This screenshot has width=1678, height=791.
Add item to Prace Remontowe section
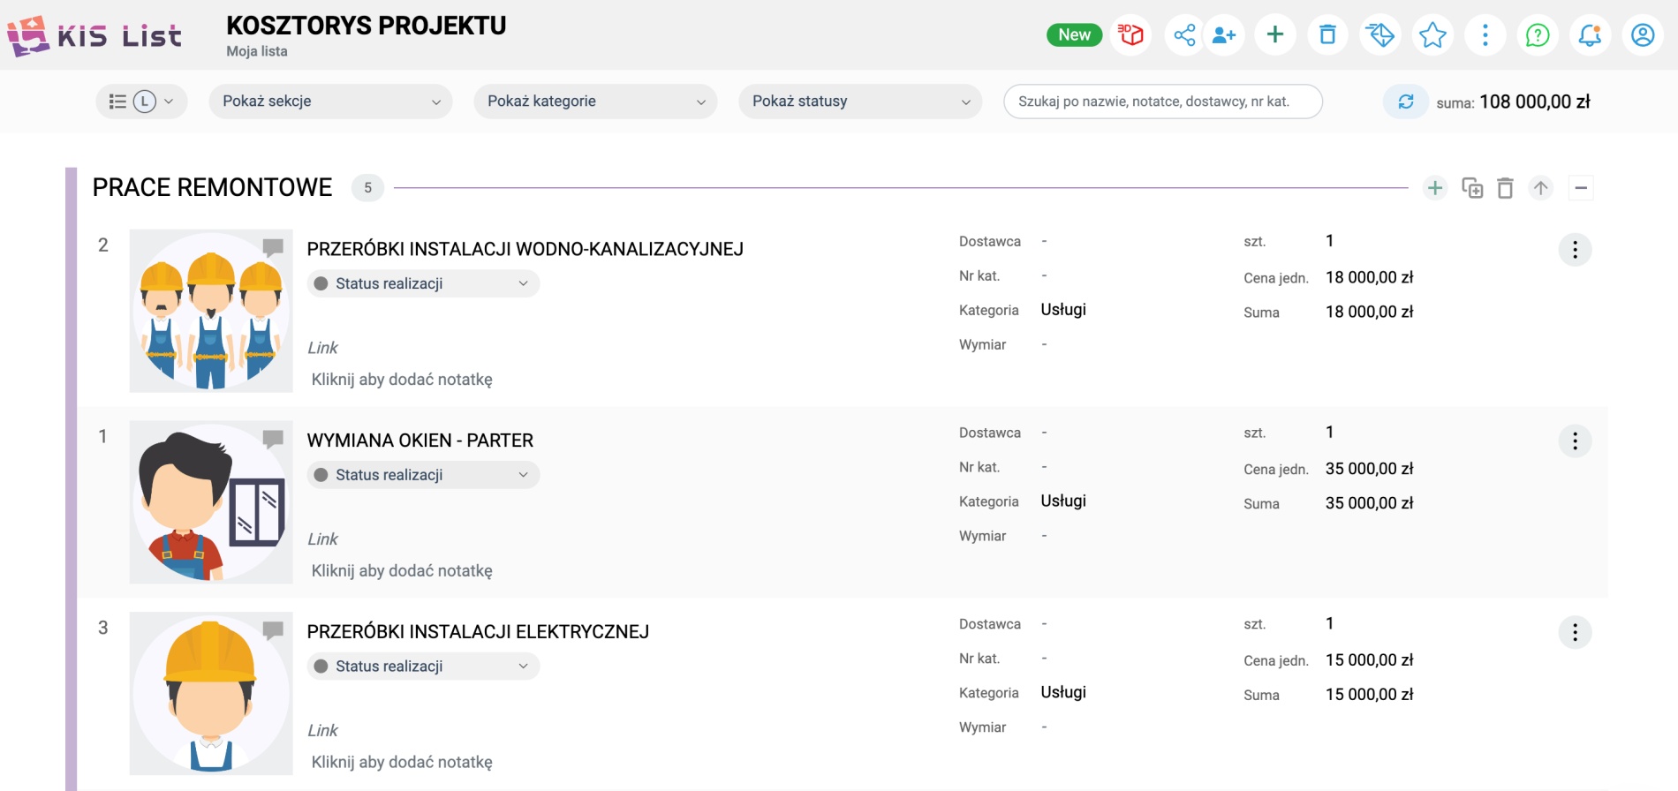tap(1435, 188)
